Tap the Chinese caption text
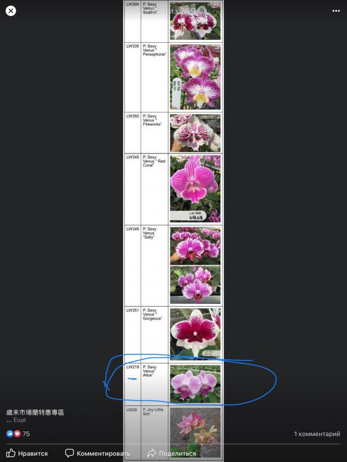The image size is (347, 462). [x=35, y=412]
